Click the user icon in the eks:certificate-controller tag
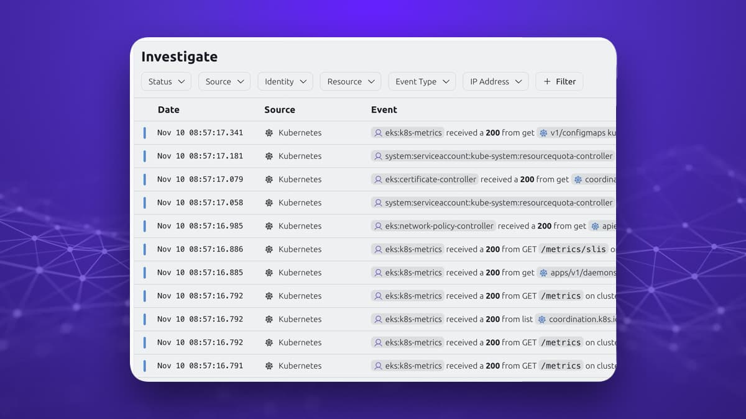Viewport: 746px width, 419px height. pos(378,179)
